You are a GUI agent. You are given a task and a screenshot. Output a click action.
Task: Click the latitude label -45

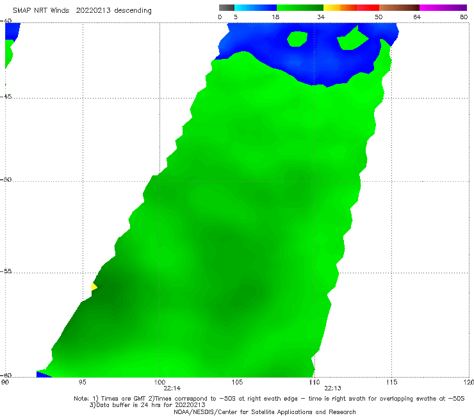pyautogui.click(x=6, y=97)
